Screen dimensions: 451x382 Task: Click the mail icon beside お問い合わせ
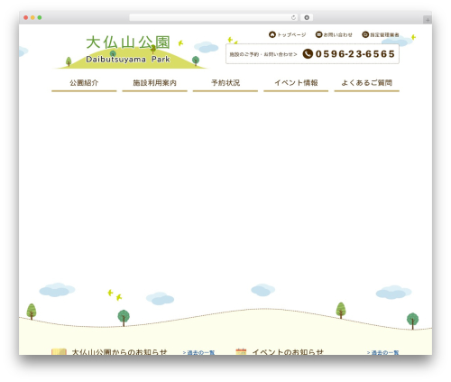point(318,34)
